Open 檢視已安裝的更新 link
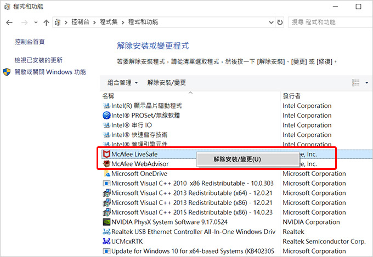The width and height of the screenshot is (373, 257). (38, 60)
